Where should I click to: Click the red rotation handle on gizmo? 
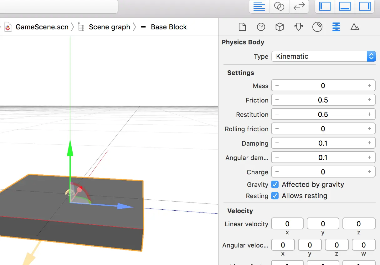pyautogui.click(x=80, y=189)
